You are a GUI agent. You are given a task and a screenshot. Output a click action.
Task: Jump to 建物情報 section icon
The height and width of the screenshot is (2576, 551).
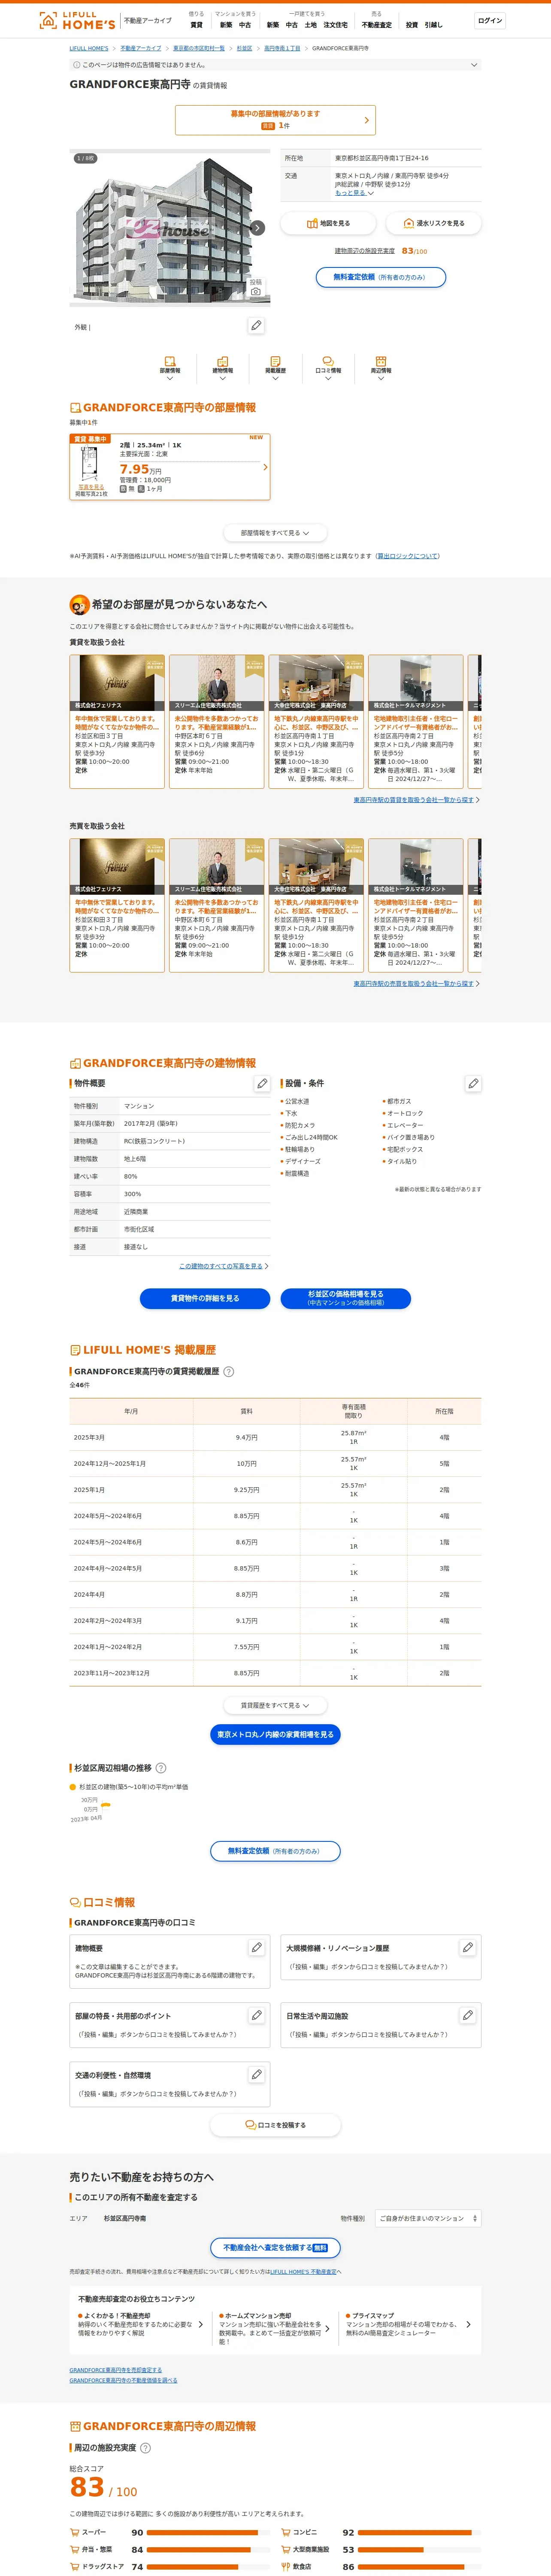click(222, 367)
